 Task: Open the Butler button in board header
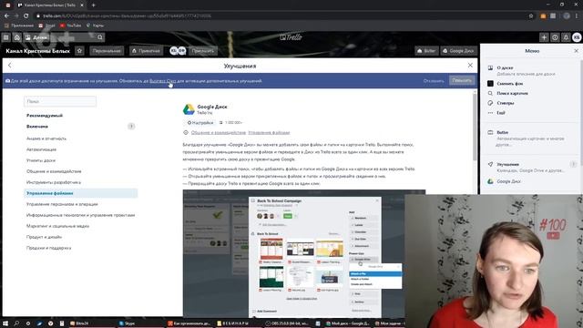[x=426, y=51]
